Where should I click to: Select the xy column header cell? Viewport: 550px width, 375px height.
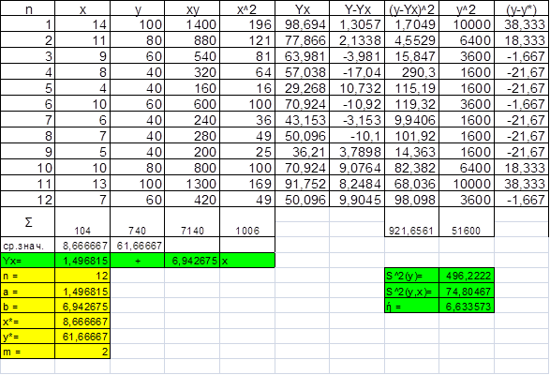click(x=192, y=8)
